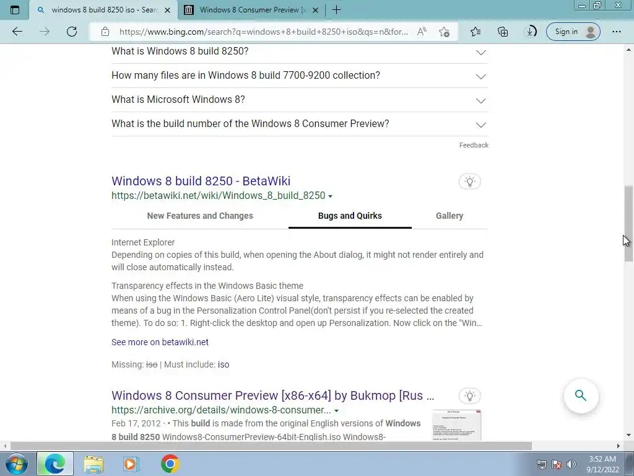Expand 'What is Windows 8 build 8250?' question

300,51
